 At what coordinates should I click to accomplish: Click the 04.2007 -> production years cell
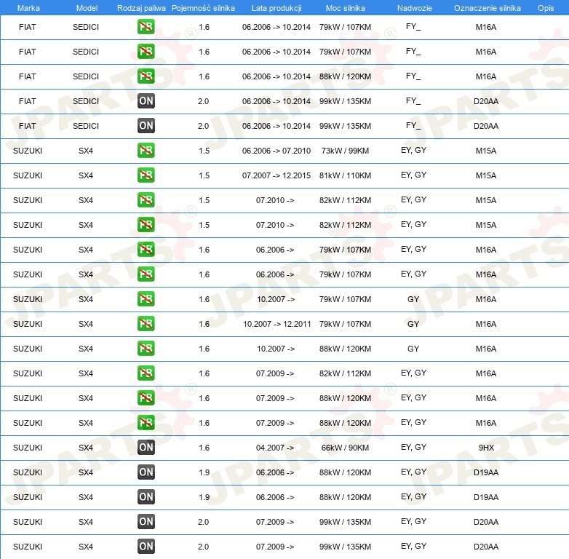tap(275, 448)
